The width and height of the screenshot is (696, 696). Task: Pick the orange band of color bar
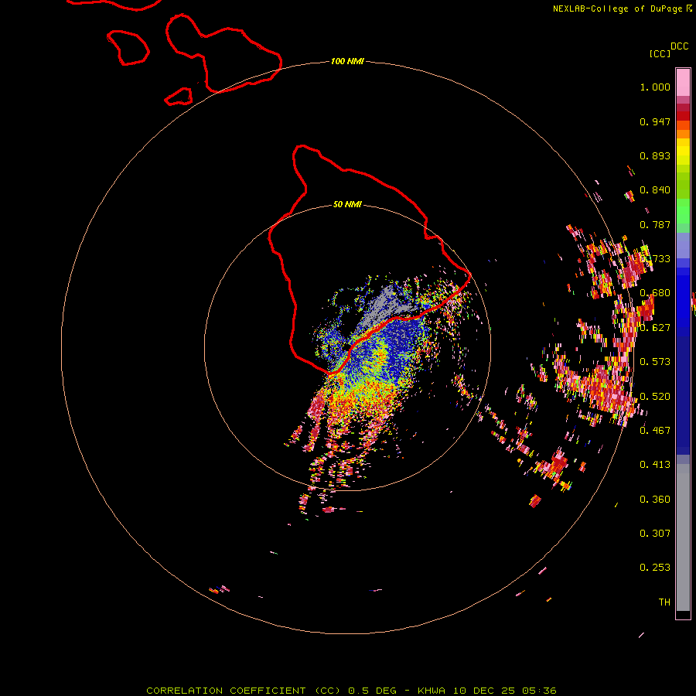coord(683,134)
